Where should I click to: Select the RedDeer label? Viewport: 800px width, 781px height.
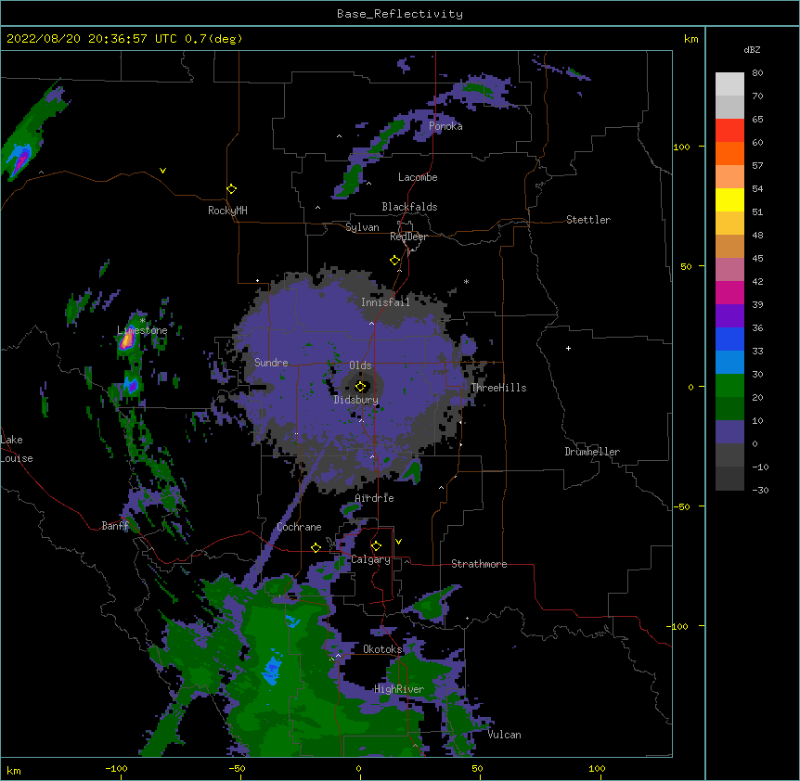coord(408,237)
